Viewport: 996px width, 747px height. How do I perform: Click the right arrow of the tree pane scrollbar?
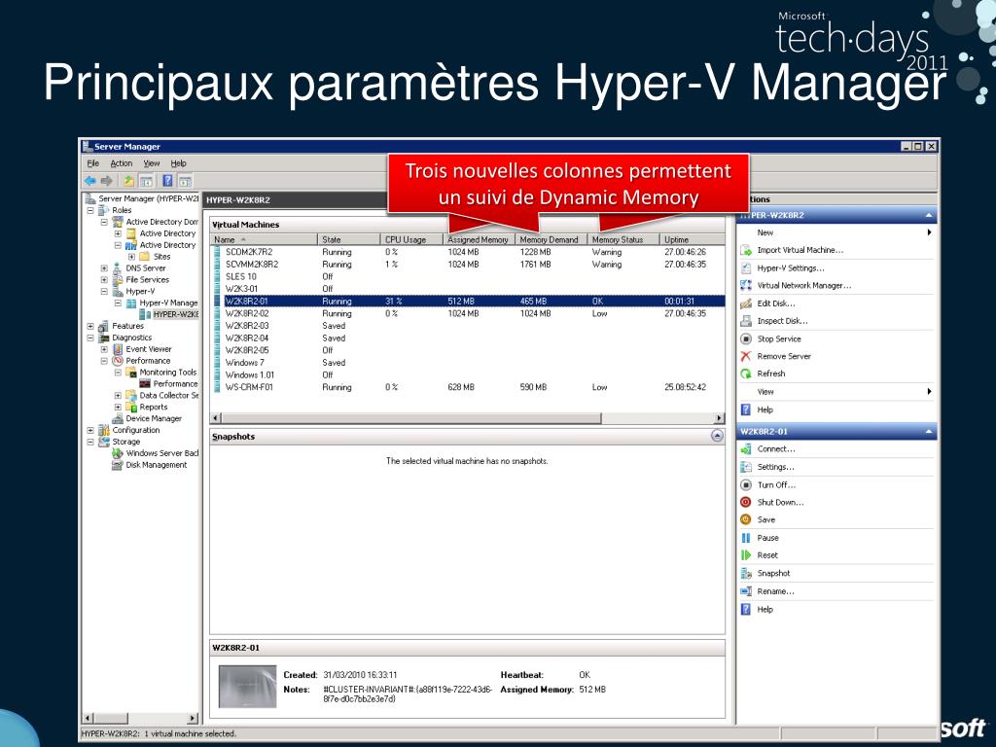pos(193,718)
